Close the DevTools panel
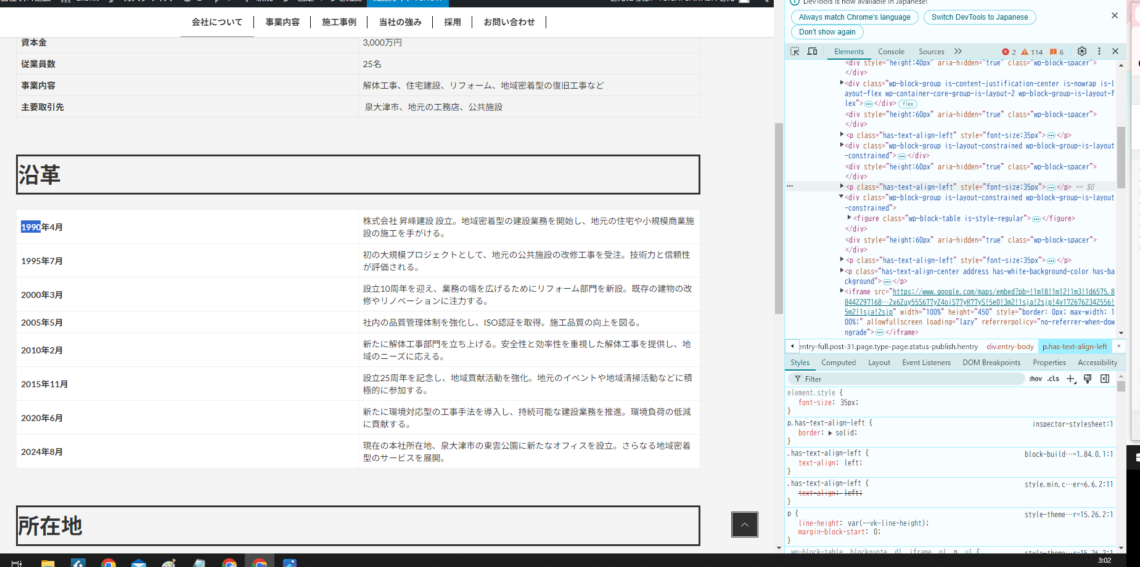This screenshot has width=1140, height=567. click(x=1115, y=52)
